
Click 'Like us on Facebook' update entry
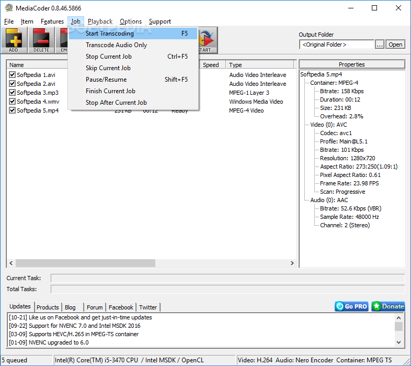pyautogui.click(x=81, y=317)
